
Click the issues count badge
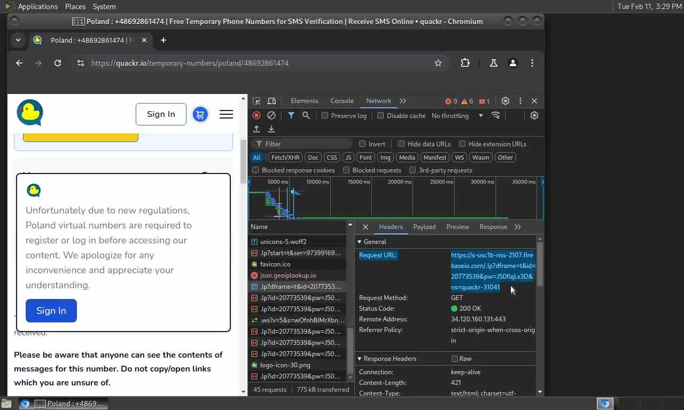click(x=485, y=101)
